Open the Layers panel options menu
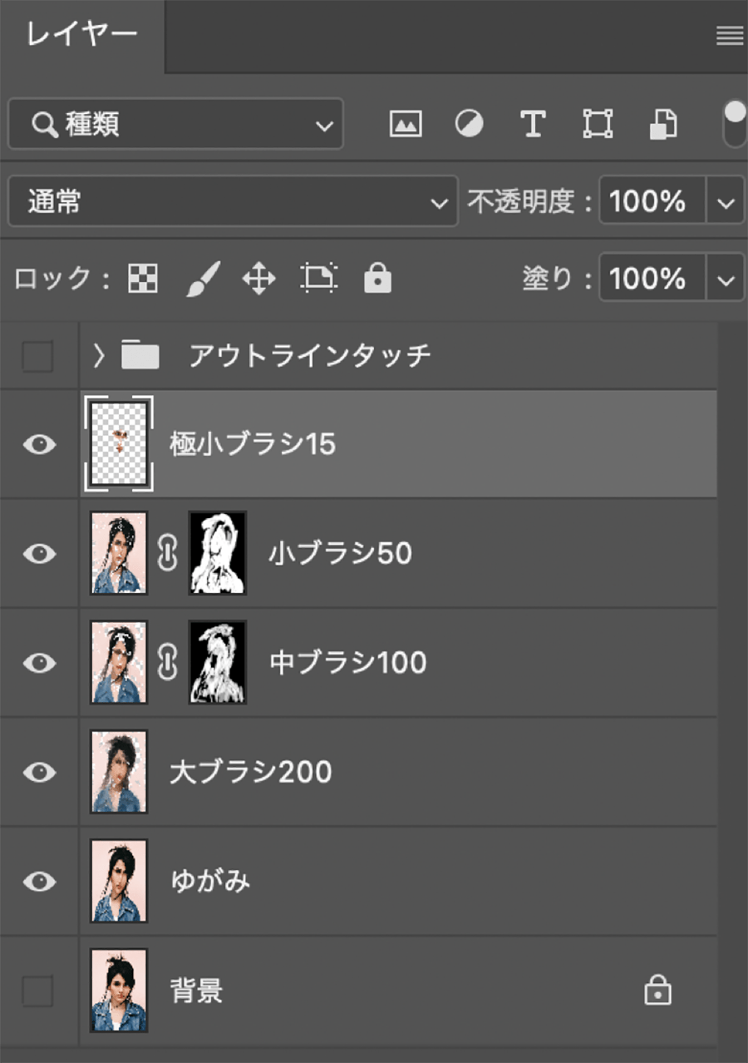 [729, 36]
